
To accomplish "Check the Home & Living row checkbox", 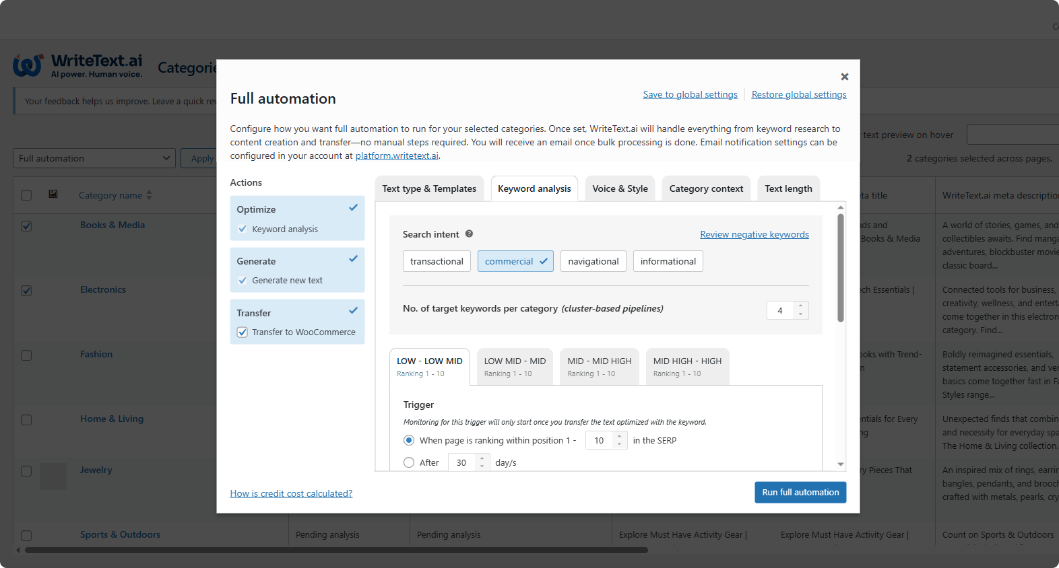I will [26, 420].
